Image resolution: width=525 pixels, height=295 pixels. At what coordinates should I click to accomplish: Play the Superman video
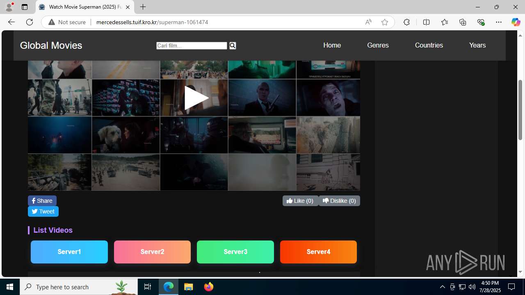[x=196, y=98]
